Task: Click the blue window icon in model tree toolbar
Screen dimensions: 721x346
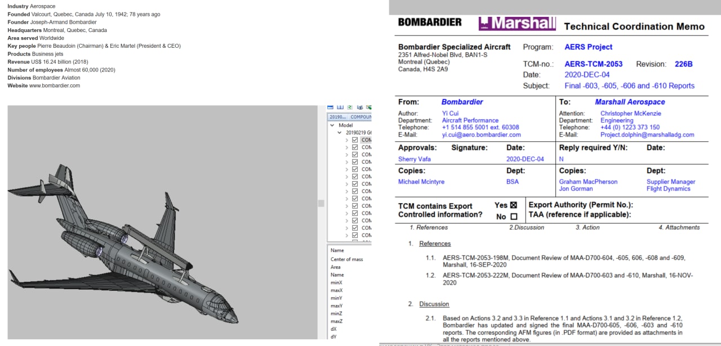Action: tap(330, 107)
